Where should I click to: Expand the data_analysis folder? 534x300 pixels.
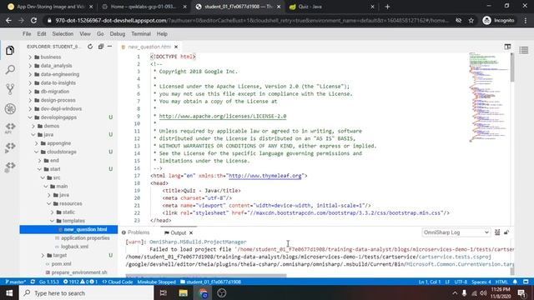56,66
